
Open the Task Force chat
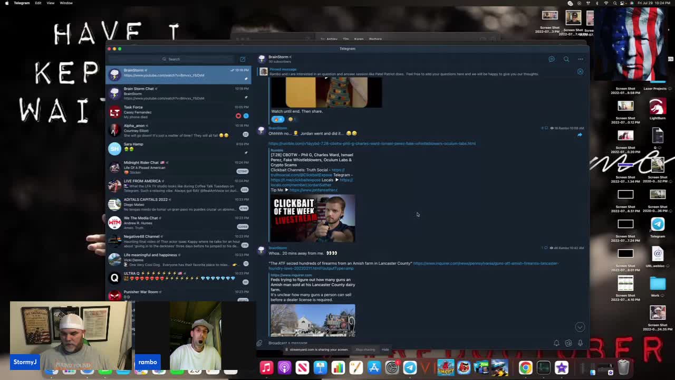coord(178,111)
